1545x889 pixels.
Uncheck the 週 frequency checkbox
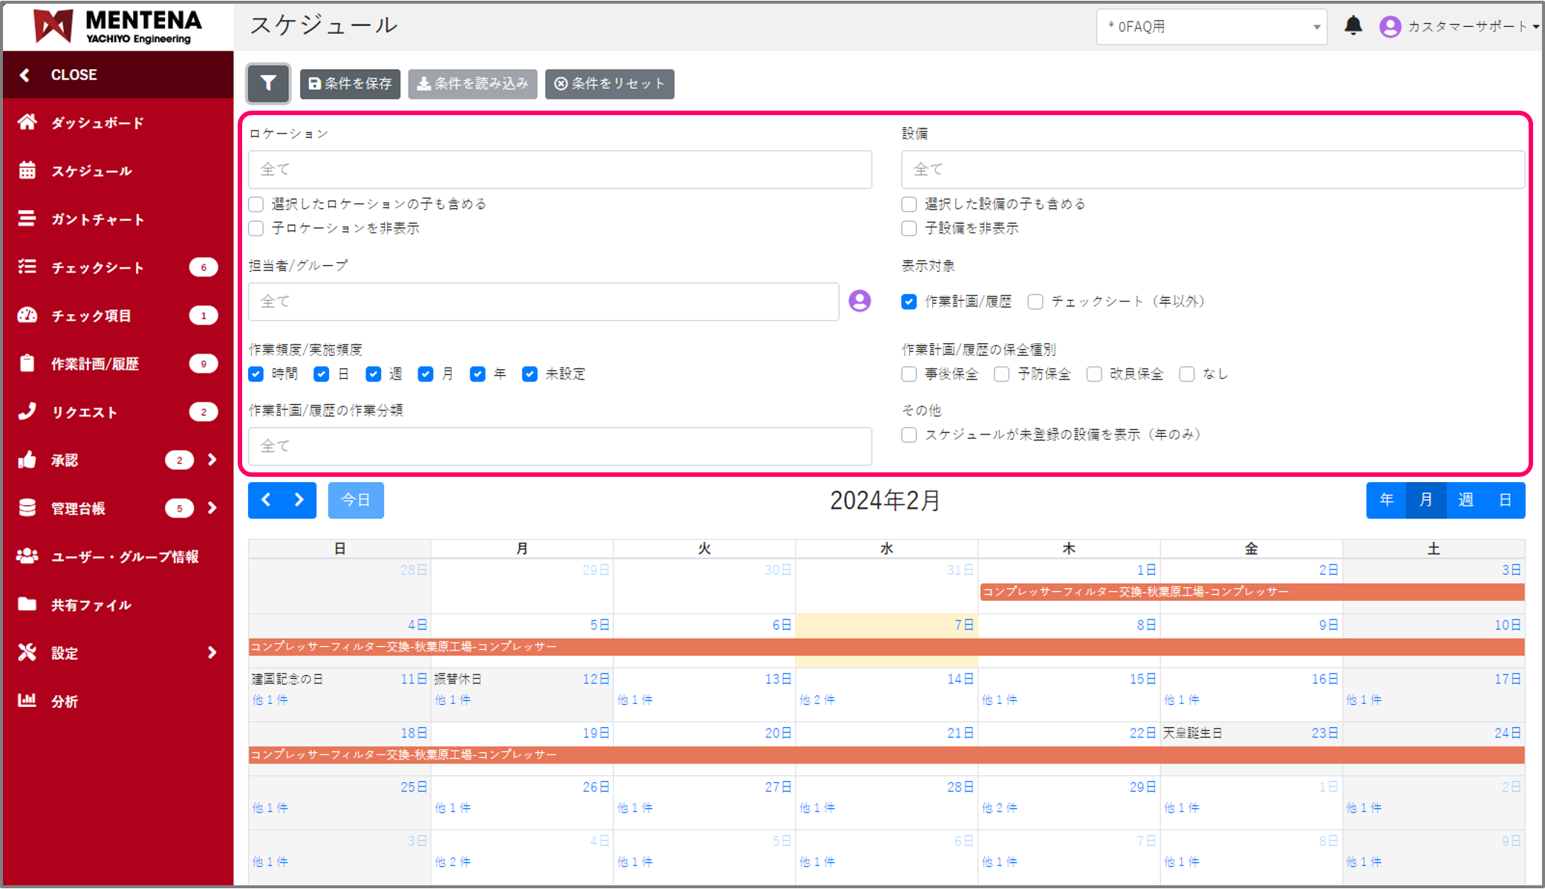tap(373, 374)
